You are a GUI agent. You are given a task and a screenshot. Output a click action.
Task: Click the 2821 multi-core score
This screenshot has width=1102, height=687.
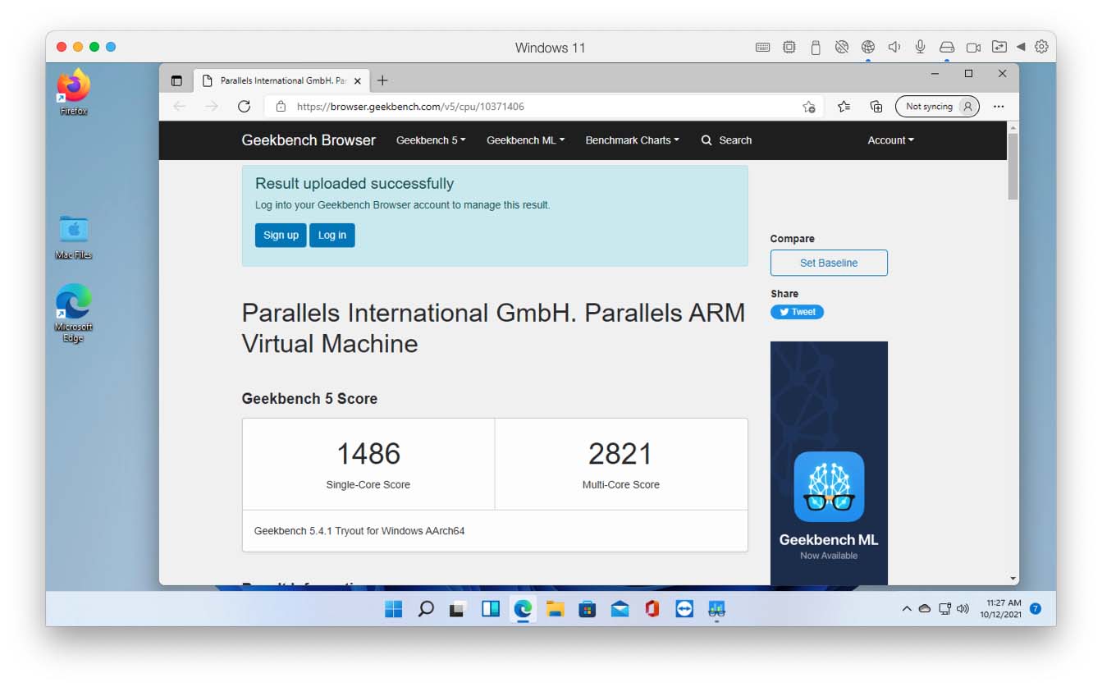coord(620,454)
